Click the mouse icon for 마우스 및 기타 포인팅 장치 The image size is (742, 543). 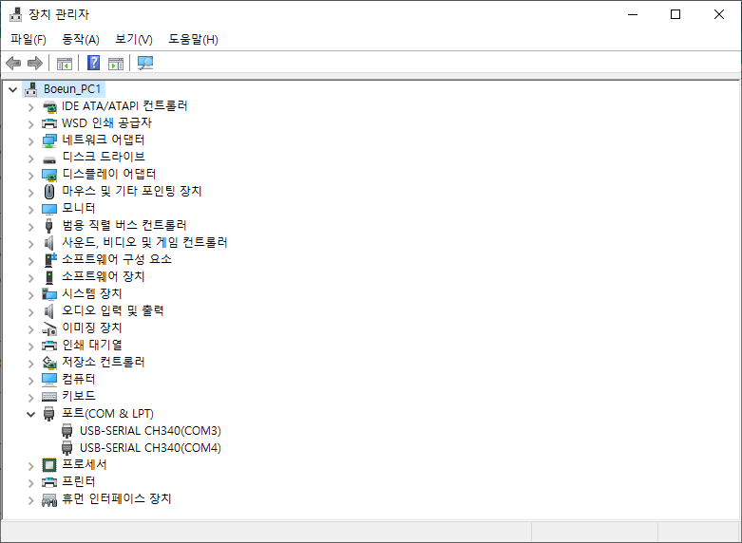coord(49,192)
